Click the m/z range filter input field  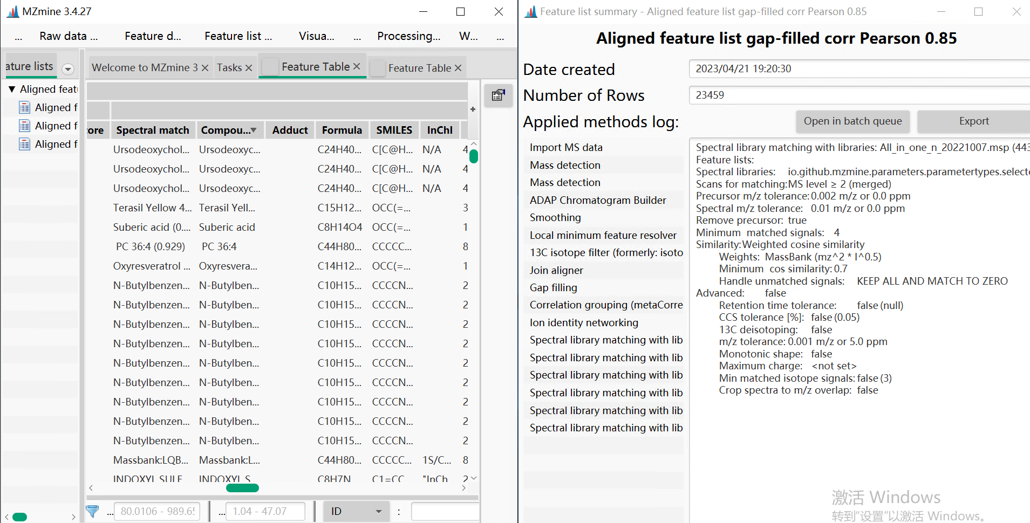[157, 511]
